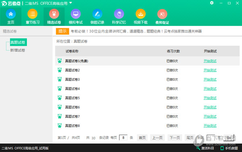Start test for 真题试卷1(免费)
242x152 pixels.
click(210, 61)
